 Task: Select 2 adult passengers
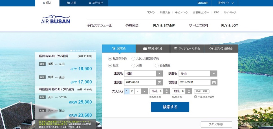click(x=132, y=91)
